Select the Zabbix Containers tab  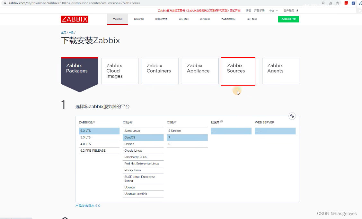tap(160, 71)
